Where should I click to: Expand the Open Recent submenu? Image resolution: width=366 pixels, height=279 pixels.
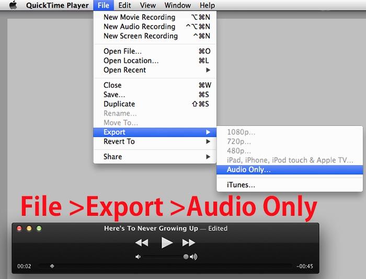[155, 70]
